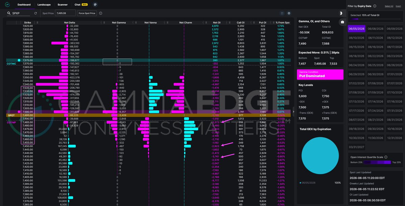Select the 03/31/2027 expiry date
The width and height of the screenshot is (405, 206).
click(356, 147)
